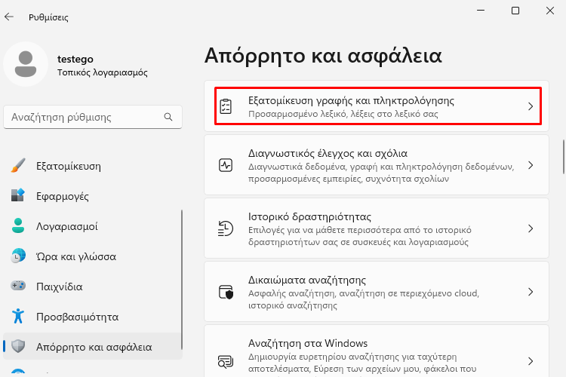Viewport: 566px width, 377px height.
Task: Click text Προσαρμοσμένο λεξικό, λέξεις στο λεξικό σας
Action: pos(343,114)
